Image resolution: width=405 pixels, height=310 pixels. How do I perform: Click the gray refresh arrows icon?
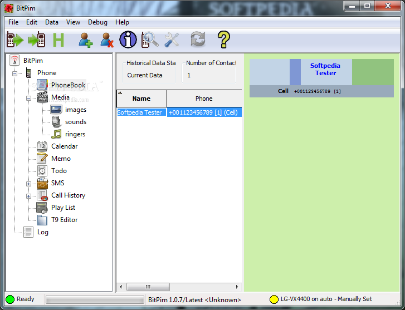pos(198,39)
